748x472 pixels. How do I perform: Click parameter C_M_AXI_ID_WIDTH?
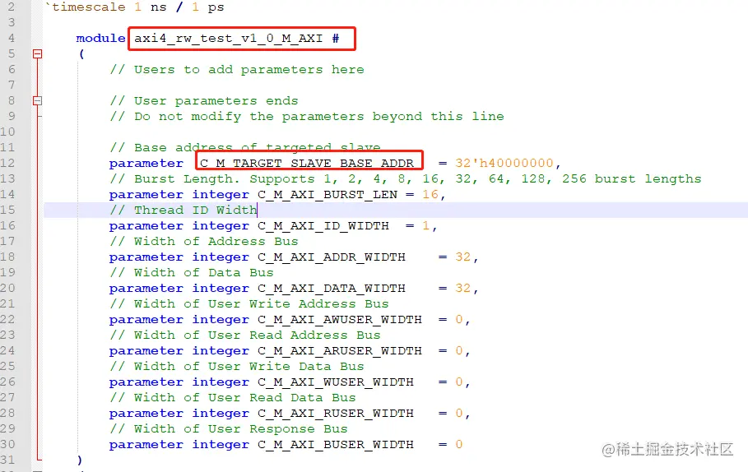click(323, 226)
